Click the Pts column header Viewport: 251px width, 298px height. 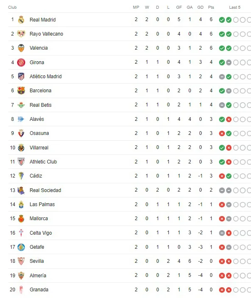[211, 7]
